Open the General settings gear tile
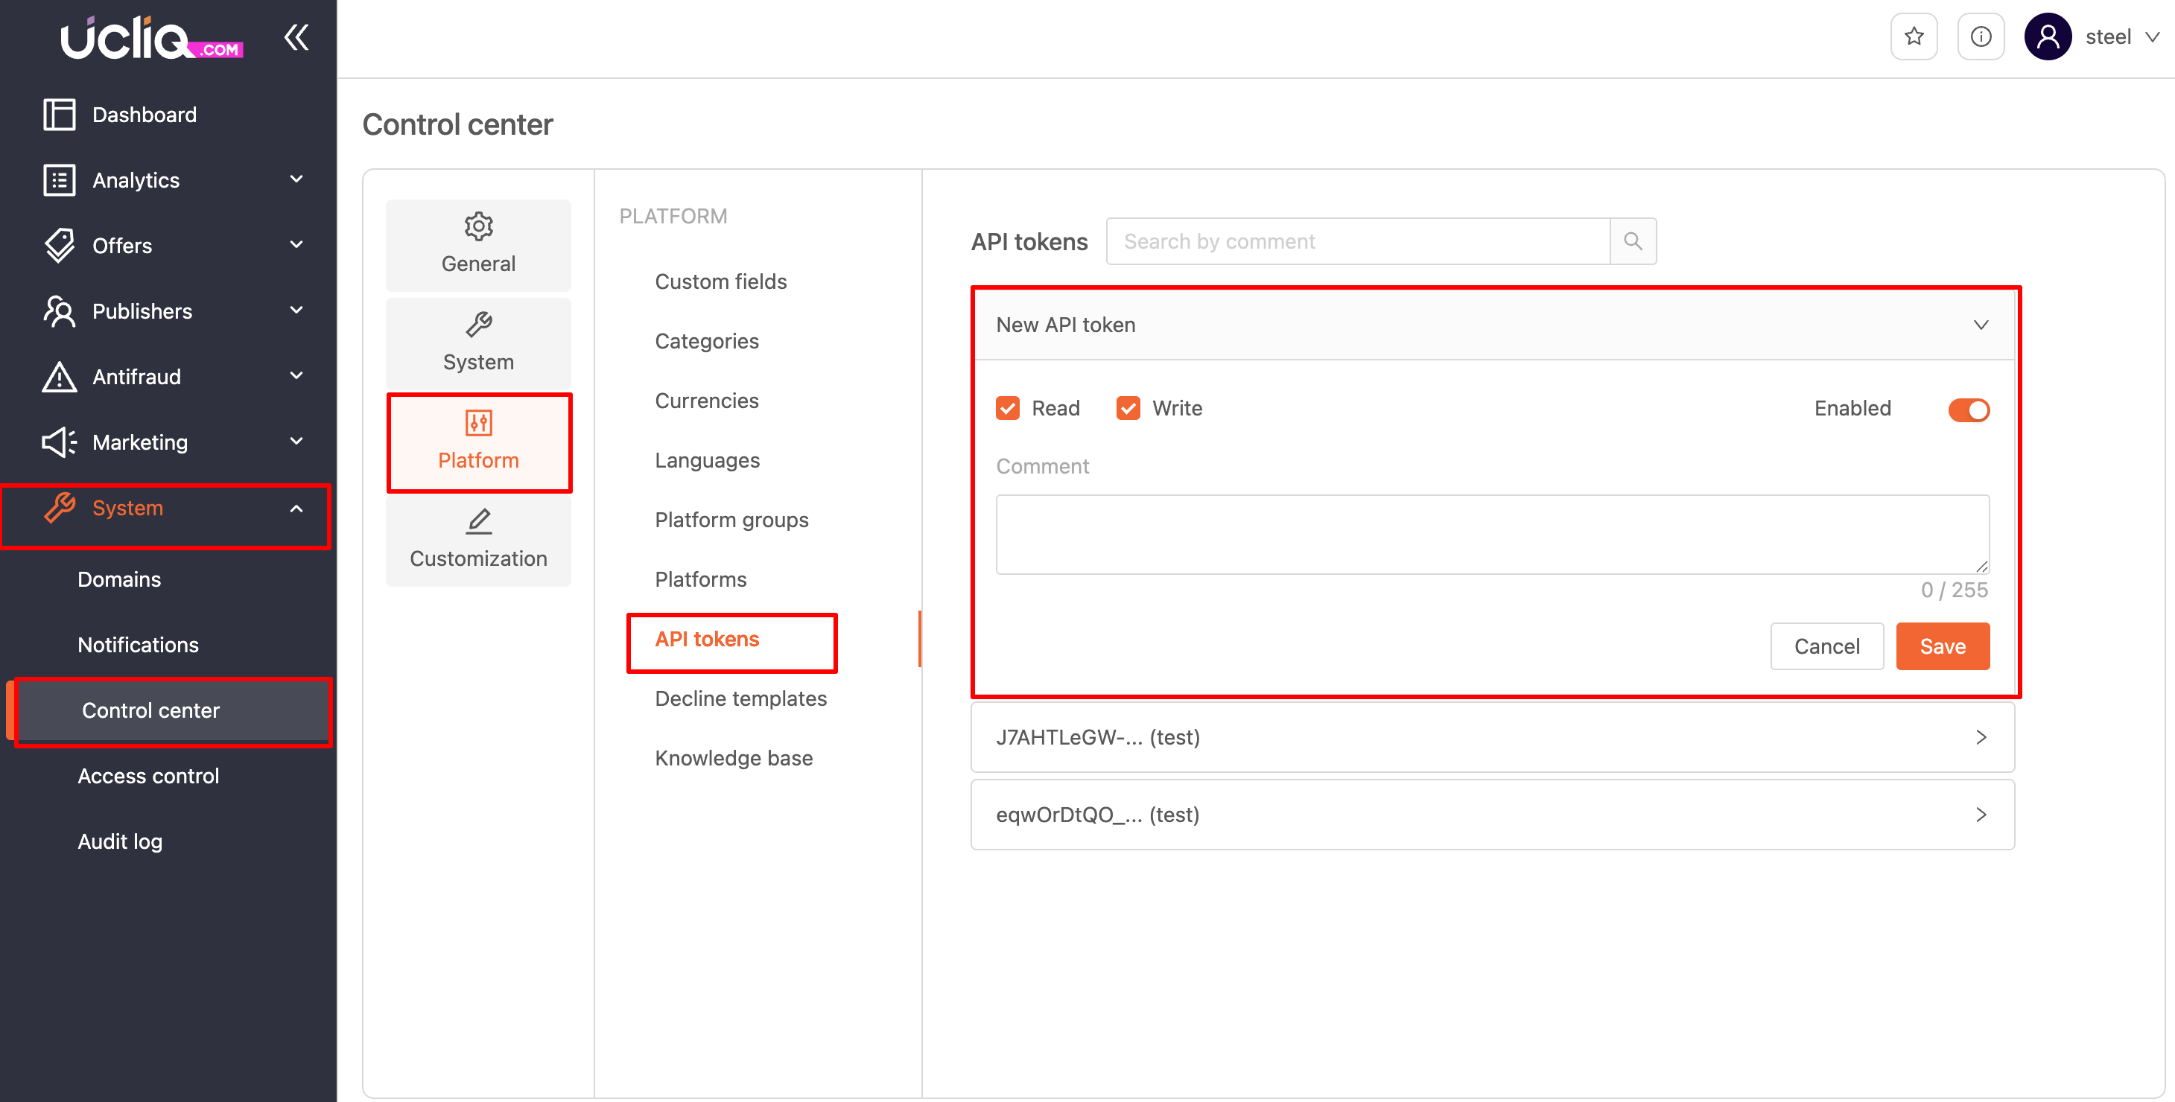 click(x=478, y=245)
